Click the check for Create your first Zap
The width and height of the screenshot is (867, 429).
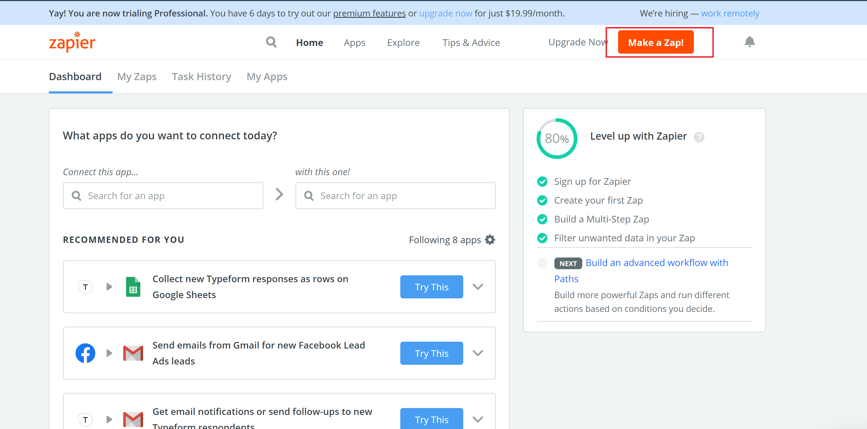pos(542,200)
